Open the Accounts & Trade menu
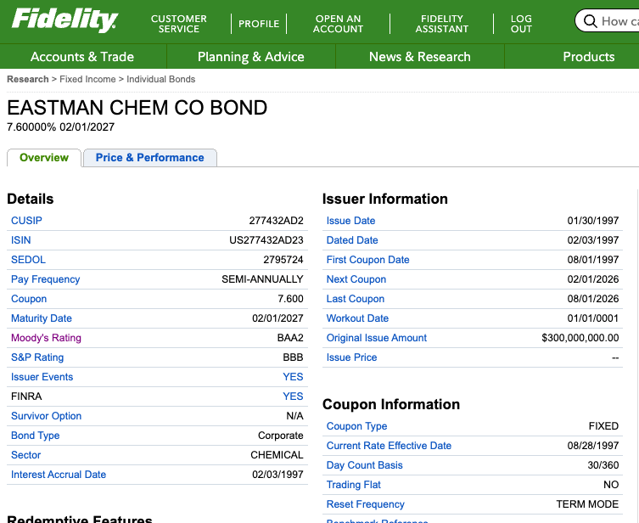 pyautogui.click(x=82, y=57)
